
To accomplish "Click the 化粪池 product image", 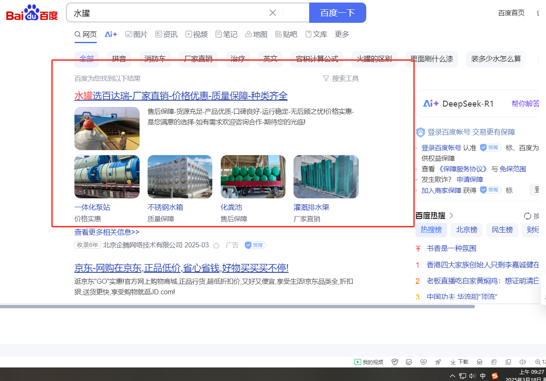I will click(x=253, y=177).
